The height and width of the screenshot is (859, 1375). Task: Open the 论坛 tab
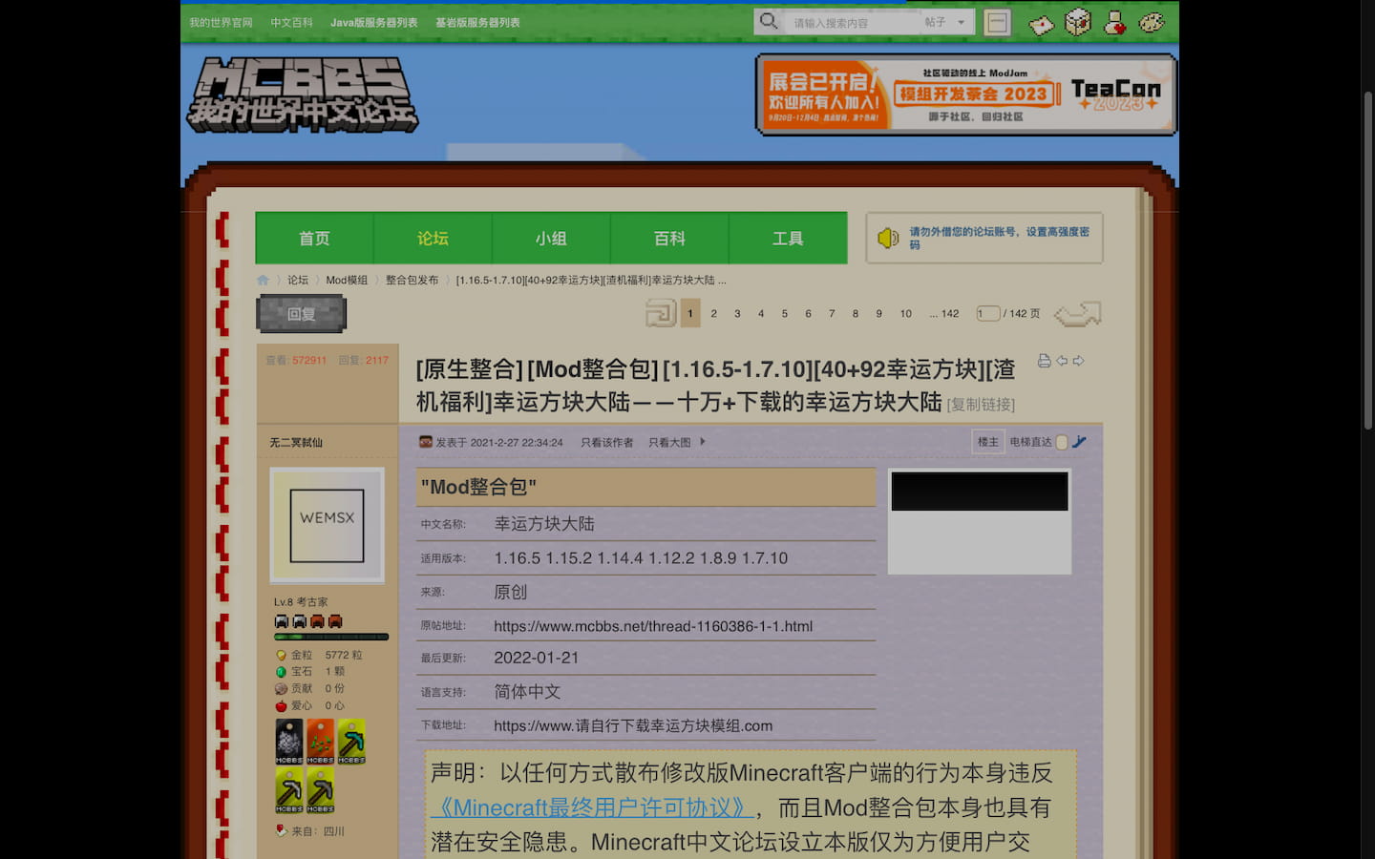click(x=433, y=238)
